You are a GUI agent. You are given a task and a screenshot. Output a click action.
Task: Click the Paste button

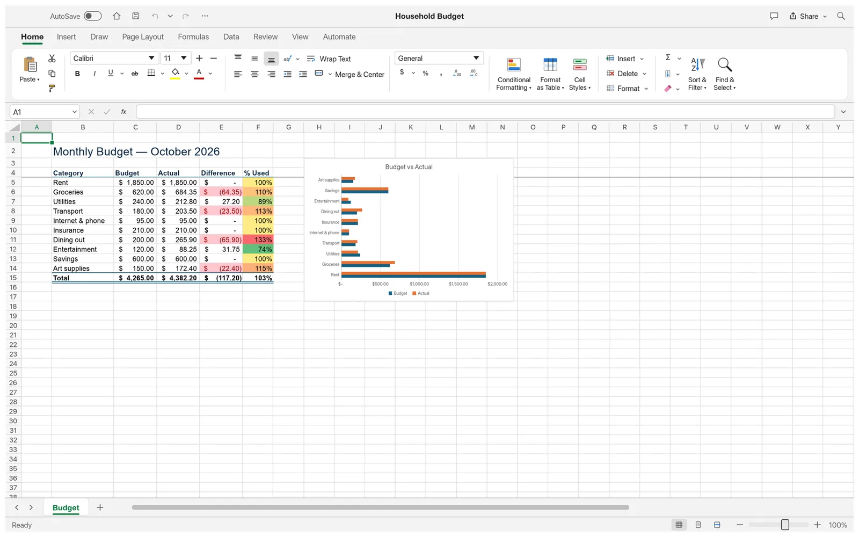click(30, 69)
